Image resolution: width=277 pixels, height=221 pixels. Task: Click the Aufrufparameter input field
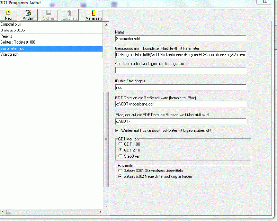click(x=180, y=70)
